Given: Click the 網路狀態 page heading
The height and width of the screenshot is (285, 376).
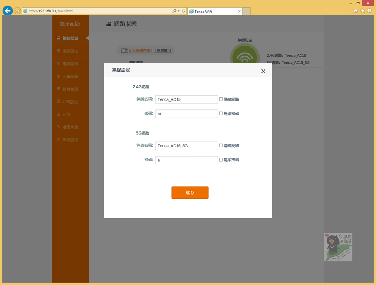Looking at the screenshot, I should click(x=125, y=24).
